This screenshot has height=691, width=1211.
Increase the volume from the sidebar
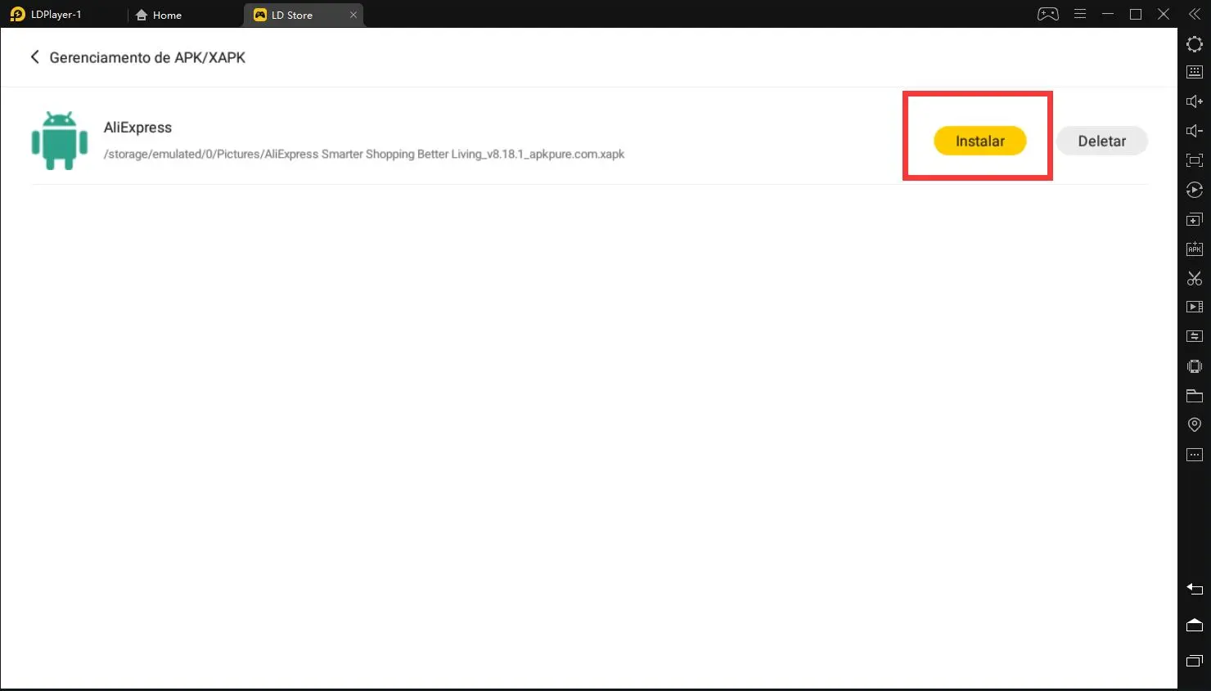pyautogui.click(x=1195, y=101)
